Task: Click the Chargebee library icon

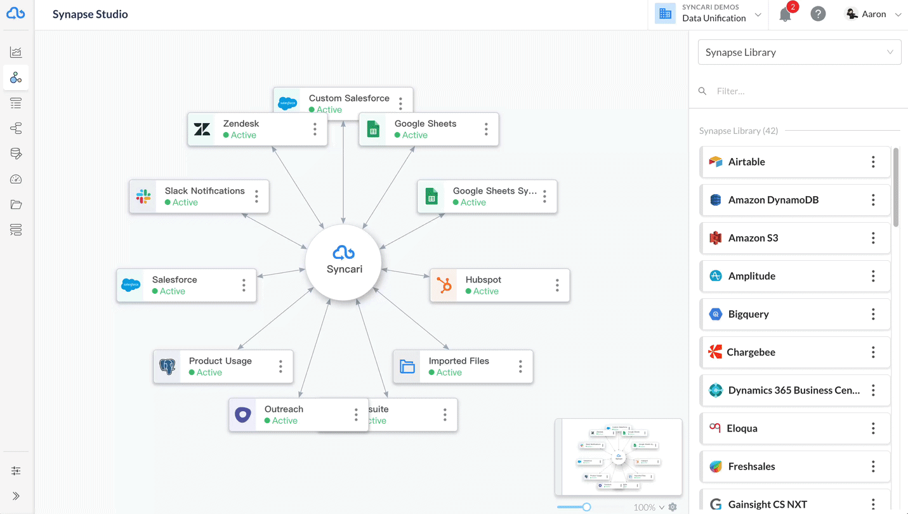Action: pyautogui.click(x=715, y=352)
